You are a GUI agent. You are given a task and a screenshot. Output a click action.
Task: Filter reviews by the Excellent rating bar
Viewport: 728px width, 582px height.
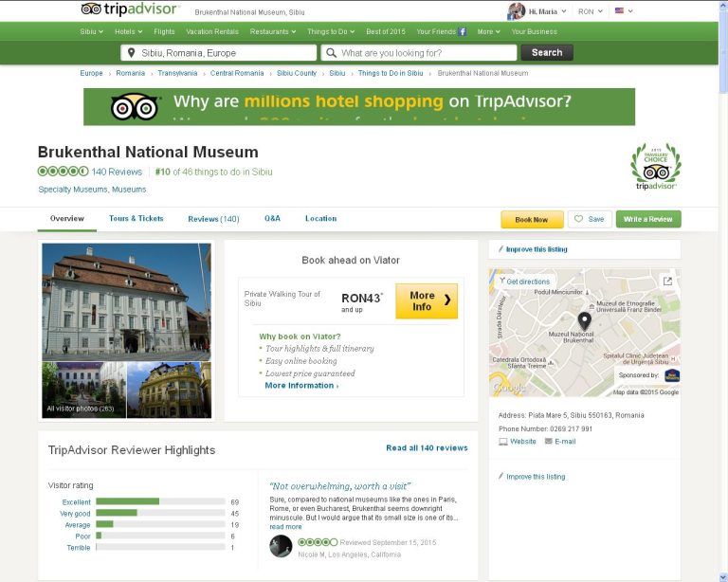point(160,501)
